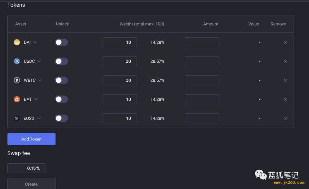Open the WBTC asset dropdown chevron
Viewport: 309px width, 189px height.
[40, 80]
